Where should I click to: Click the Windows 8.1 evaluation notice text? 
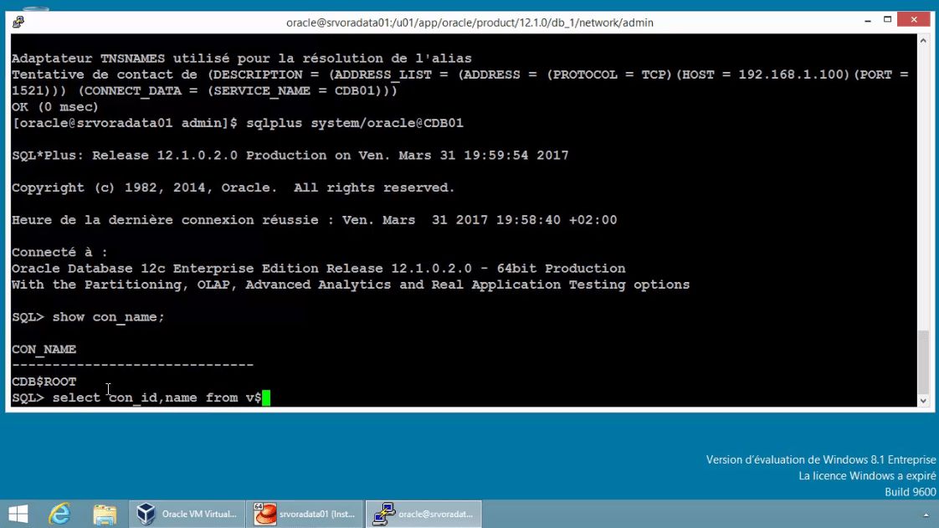[818, 459]
